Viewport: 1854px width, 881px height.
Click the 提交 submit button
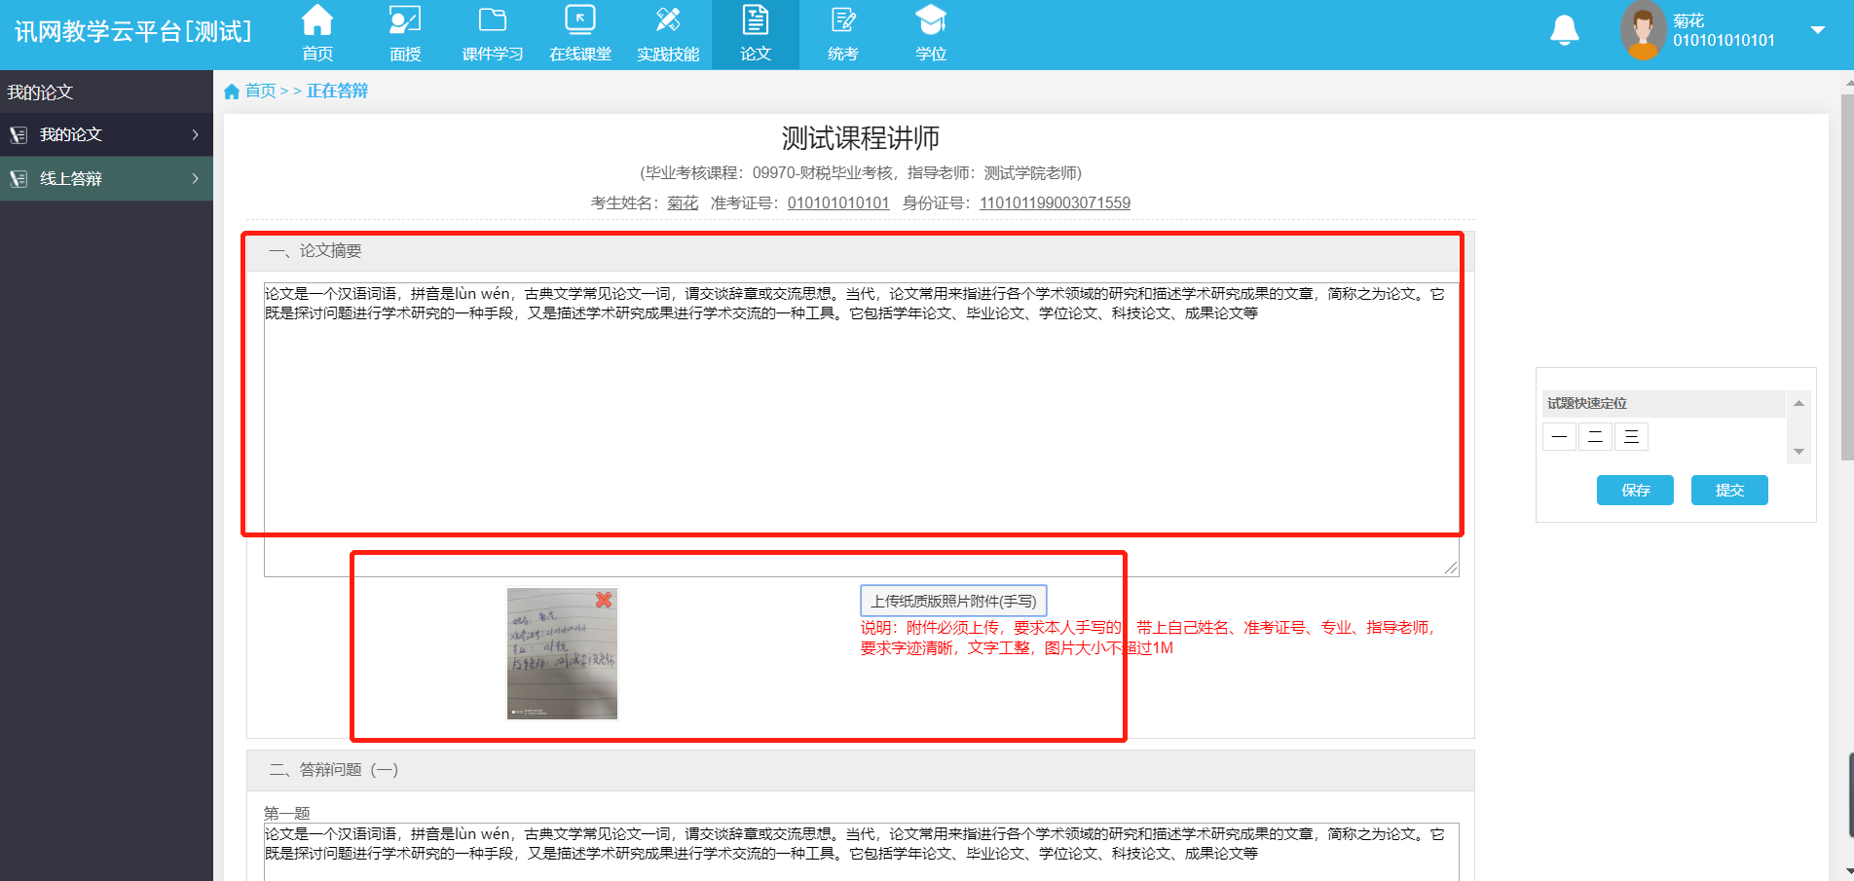coord(1729,490)
